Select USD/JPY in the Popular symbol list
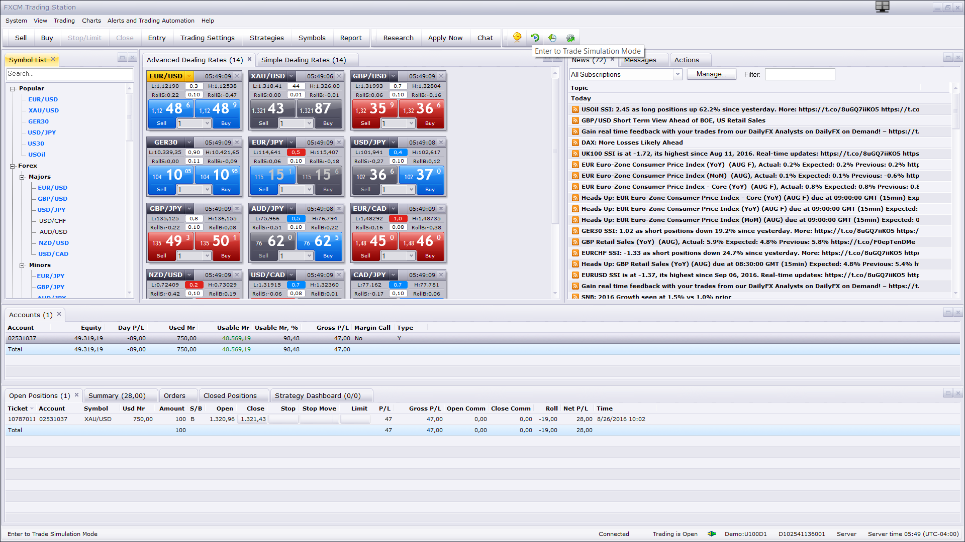The width and height of the screenshot is (965, 542). coord(42,132)
